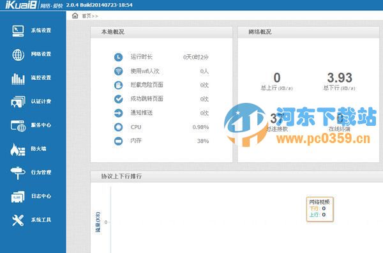Click the 通知推送 label
Viewport: 383px width, 253px height.
point(142,113)
